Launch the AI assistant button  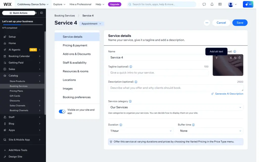coord(248,4)
